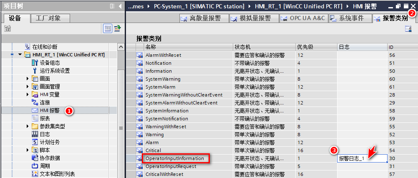The image size is (418, 178).
Task: Expand the 画面管理 tree node
Action: pos(28,87)
